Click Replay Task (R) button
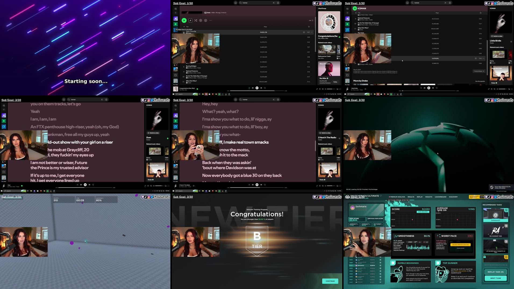This screenshot has width=514, height=289. (495, 272)
